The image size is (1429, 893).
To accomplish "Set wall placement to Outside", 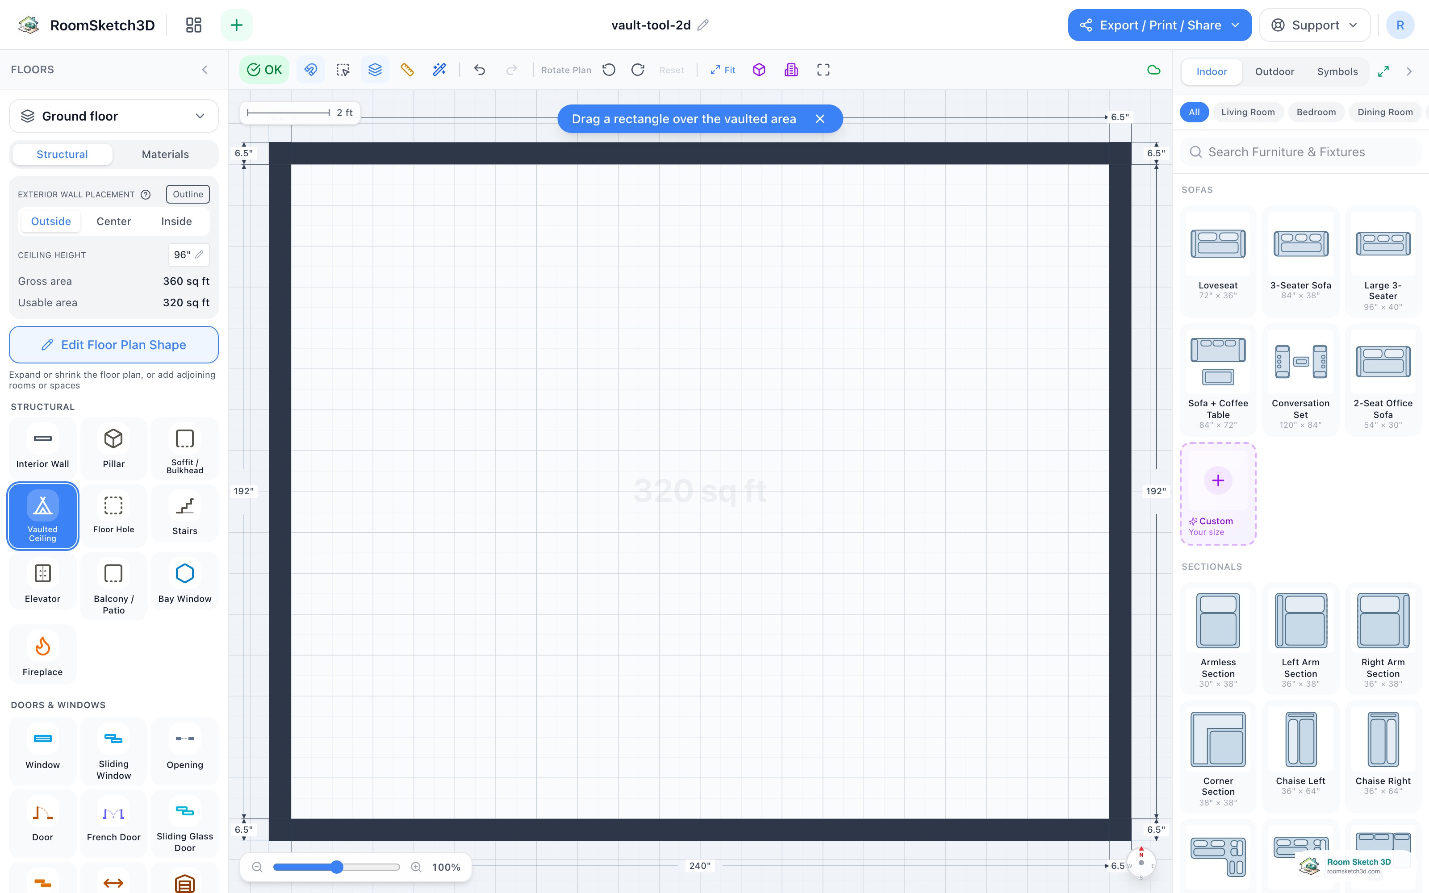I will 51,221.
